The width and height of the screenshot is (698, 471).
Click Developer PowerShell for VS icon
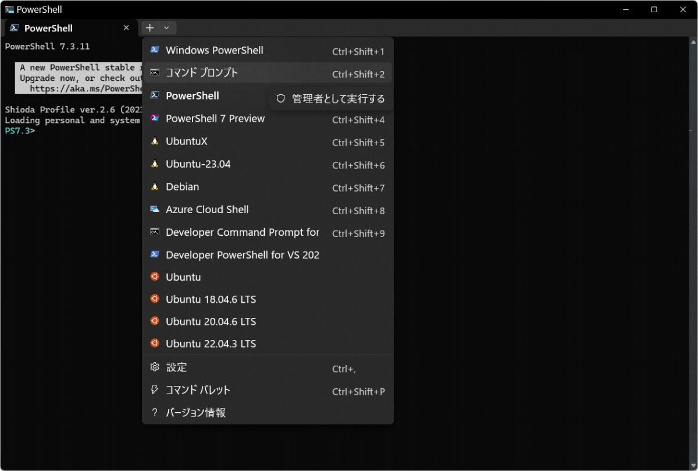[155, 254]
